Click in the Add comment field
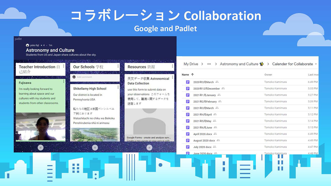Image resolution: width=331 pixels, height=186 pixels. tap(95, 77)
